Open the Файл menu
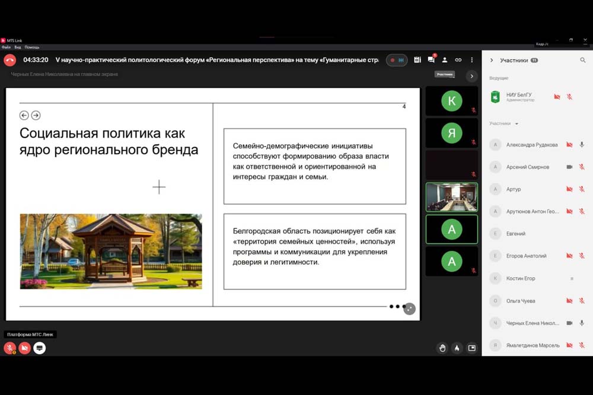593x395 pixels. pos(6,47)
